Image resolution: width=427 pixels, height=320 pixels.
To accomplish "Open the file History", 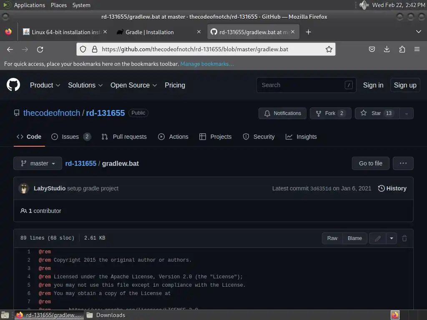I will click(x=392, y=188).
